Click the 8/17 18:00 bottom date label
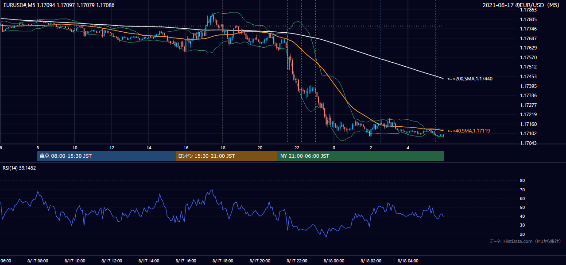Viewport: 566px width, 265px height. 222,261
